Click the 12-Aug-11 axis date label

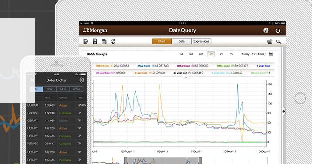[x=127, y=151]
